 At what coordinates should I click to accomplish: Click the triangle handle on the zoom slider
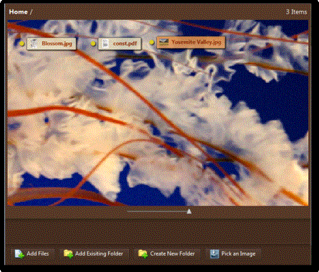click(189, 211)
